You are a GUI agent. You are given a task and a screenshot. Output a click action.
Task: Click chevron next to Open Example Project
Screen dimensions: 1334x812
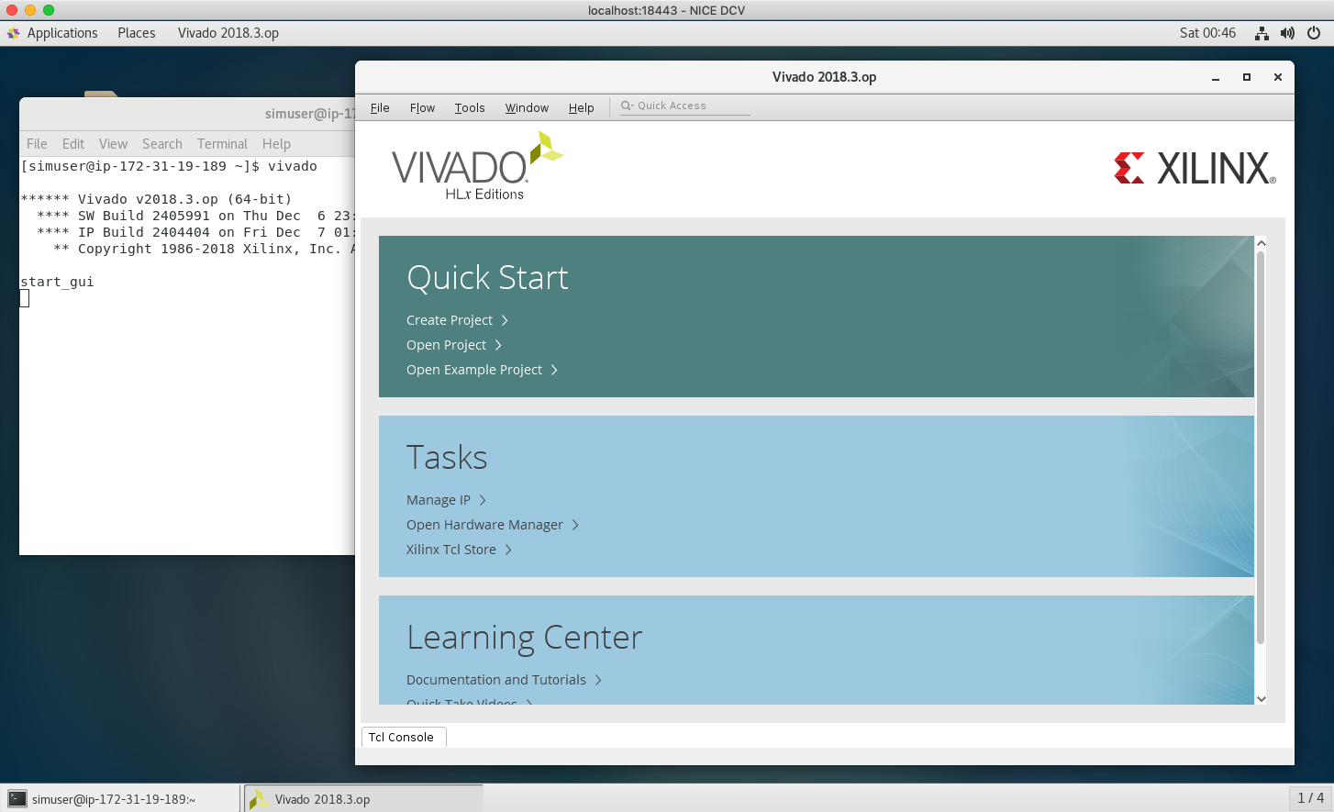click(554, 370)
